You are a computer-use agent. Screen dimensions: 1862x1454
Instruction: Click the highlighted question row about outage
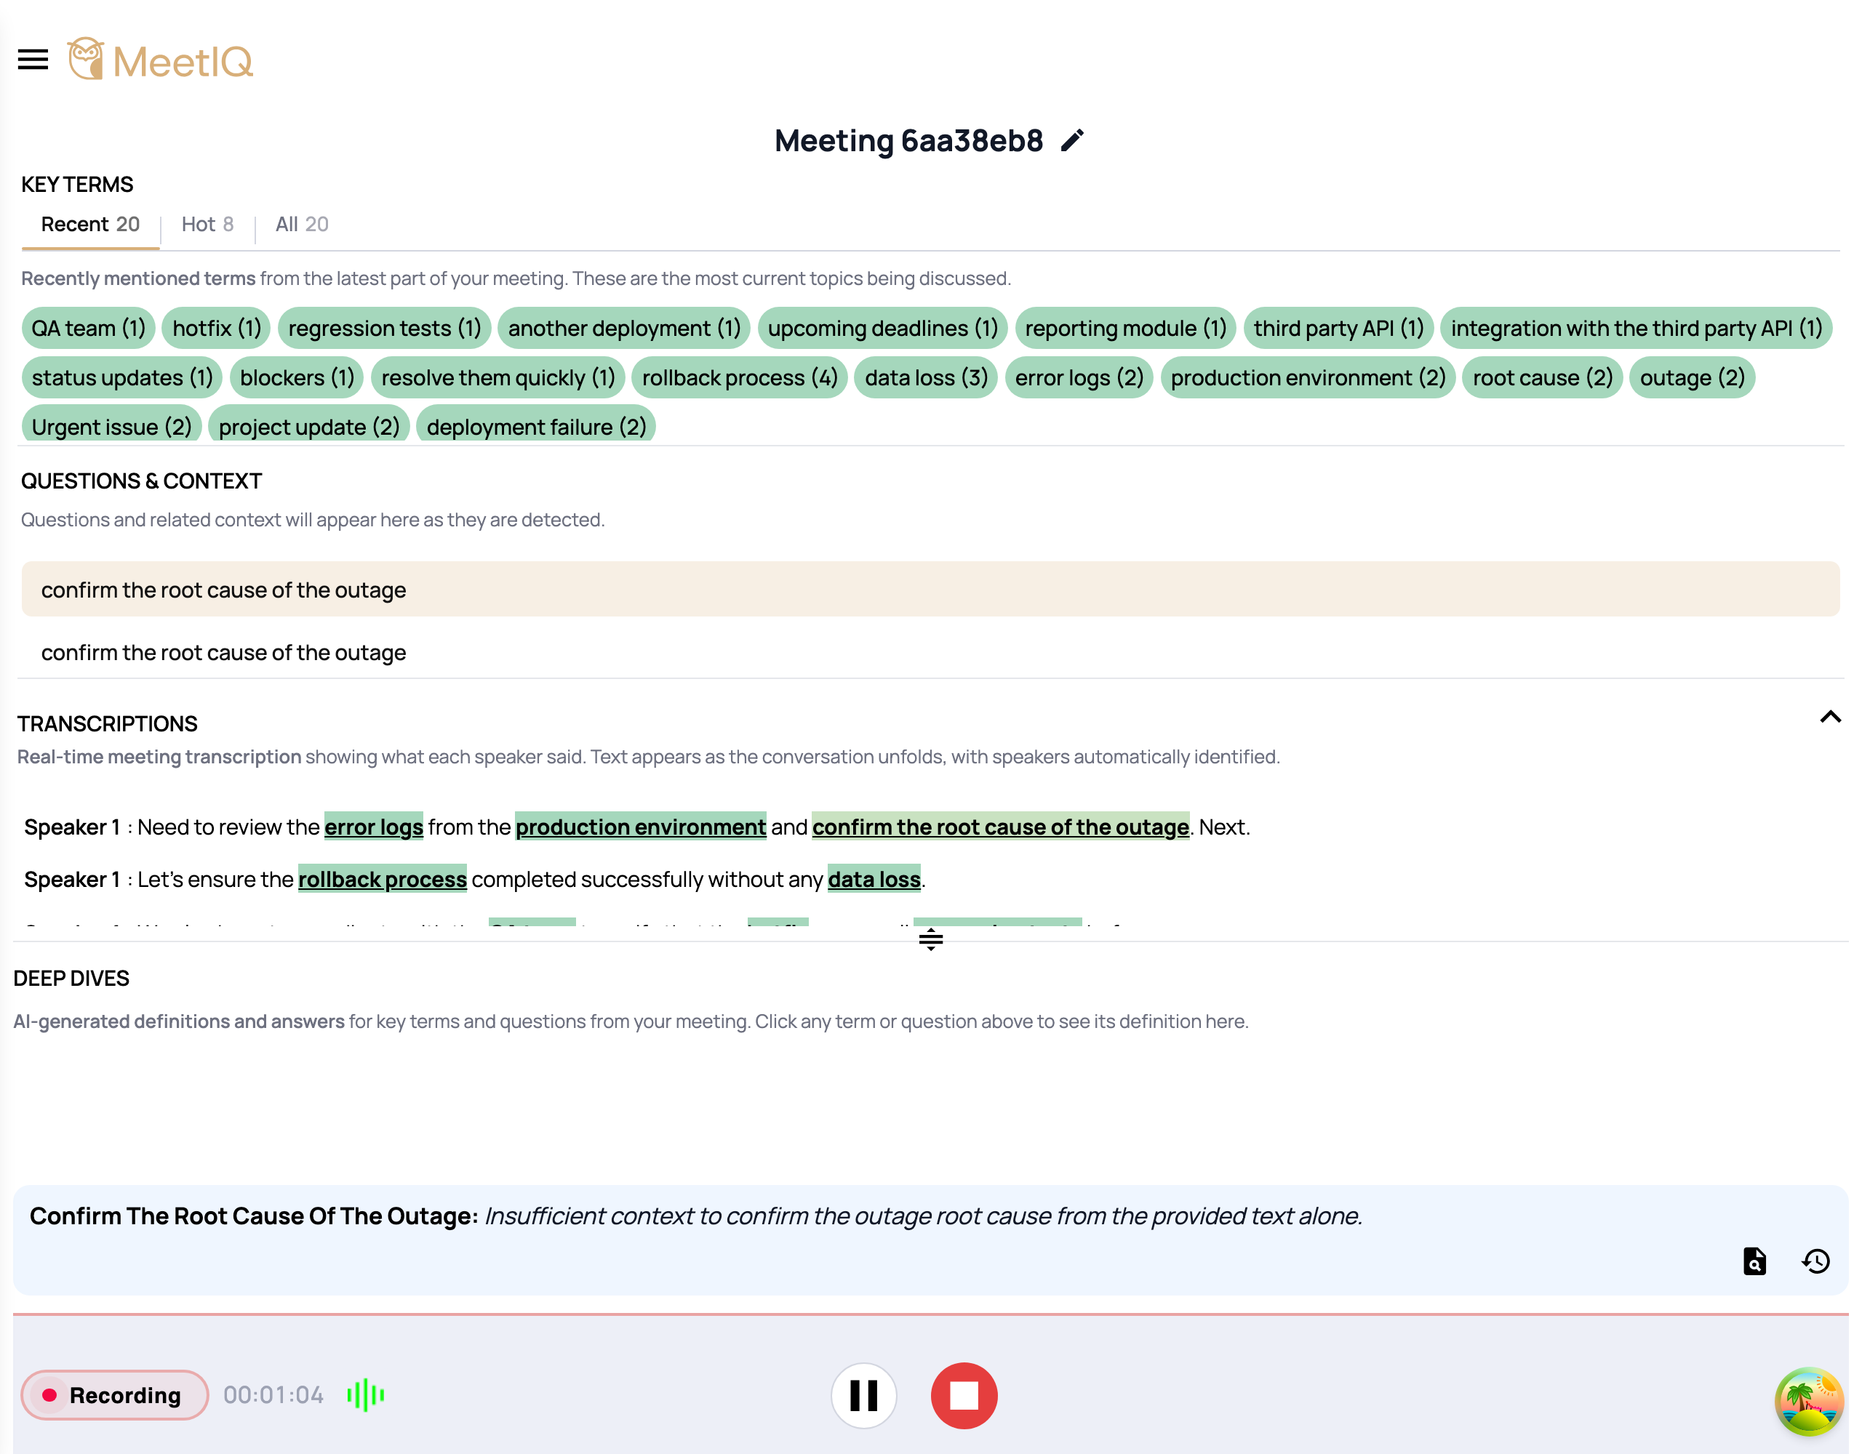[930, 590]
